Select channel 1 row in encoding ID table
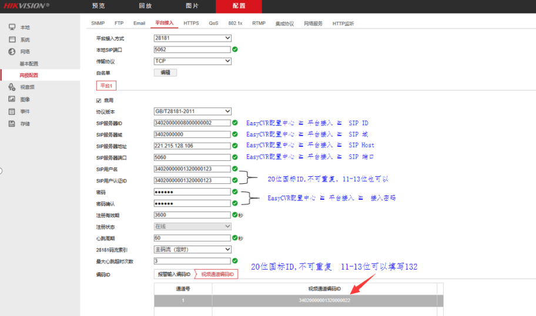 click(x=299, y=300)
